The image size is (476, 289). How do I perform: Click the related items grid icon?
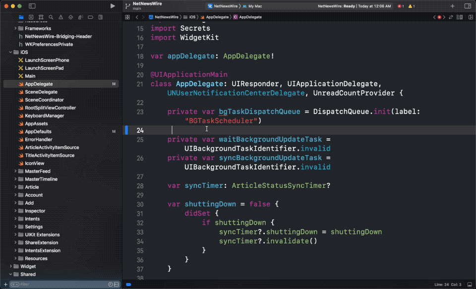point(127,17)
